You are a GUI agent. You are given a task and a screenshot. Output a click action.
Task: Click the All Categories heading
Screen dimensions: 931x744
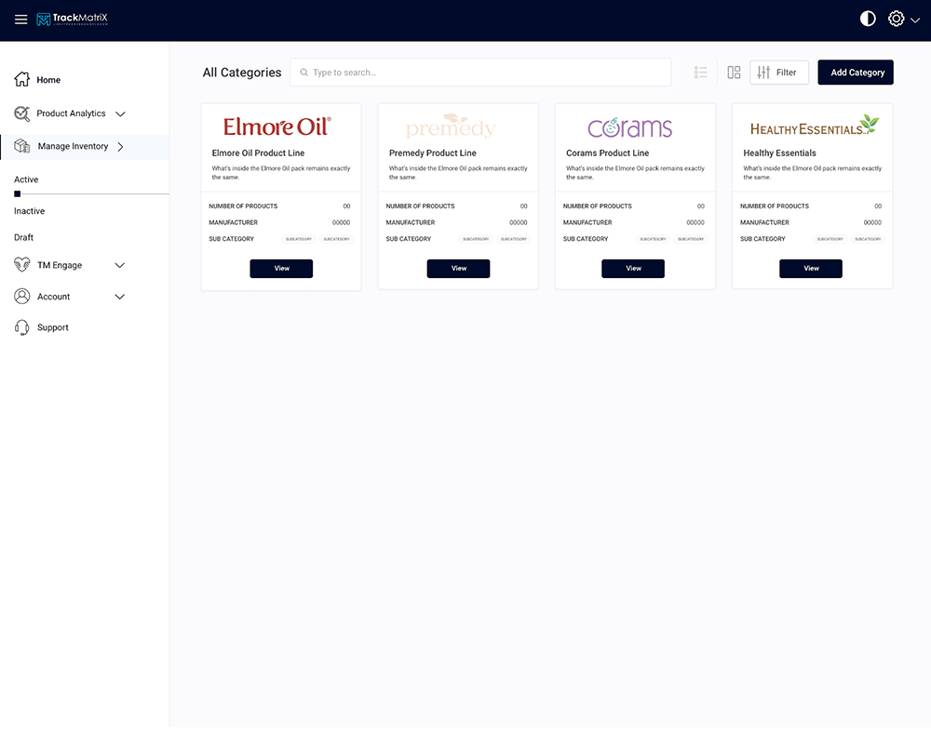(x=242, y=73)
